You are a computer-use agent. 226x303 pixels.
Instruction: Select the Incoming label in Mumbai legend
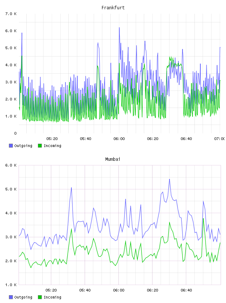coord(52,297)
